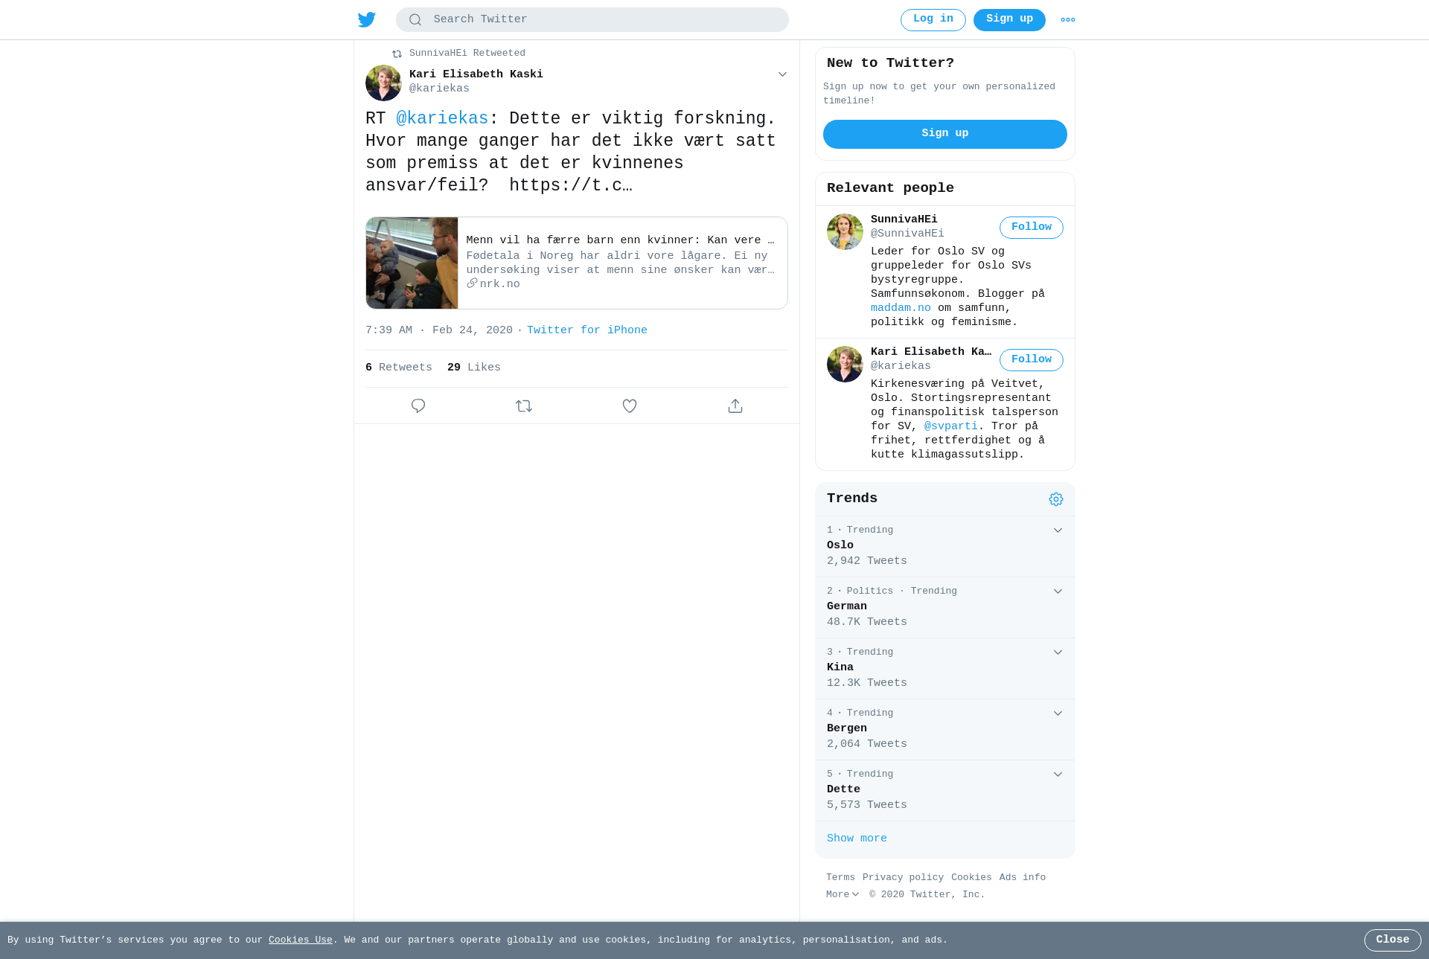
Task: Open the Log in button in the header
Action: pyautogui.click(x=933, y=20)
